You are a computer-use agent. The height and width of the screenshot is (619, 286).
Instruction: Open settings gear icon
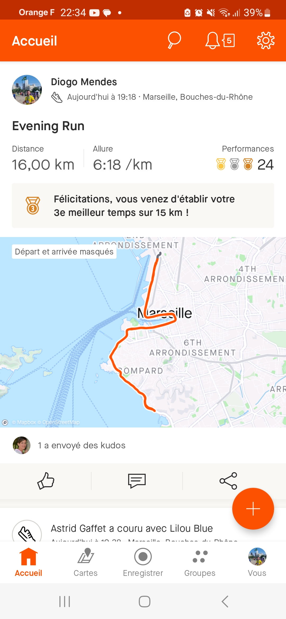pyautogui.click(x=266, y=40)
